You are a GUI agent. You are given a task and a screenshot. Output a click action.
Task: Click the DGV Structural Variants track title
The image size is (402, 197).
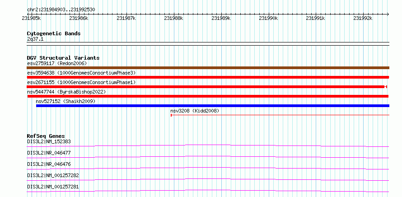(x=63, y=58)
